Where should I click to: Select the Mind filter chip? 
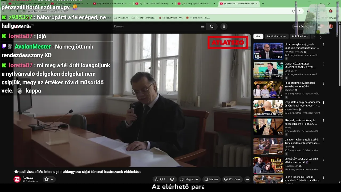(x=258, y=37)
